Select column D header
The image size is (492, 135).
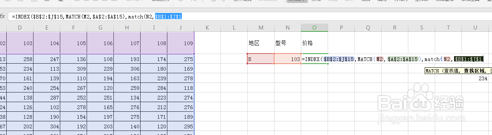click(20, 28)
